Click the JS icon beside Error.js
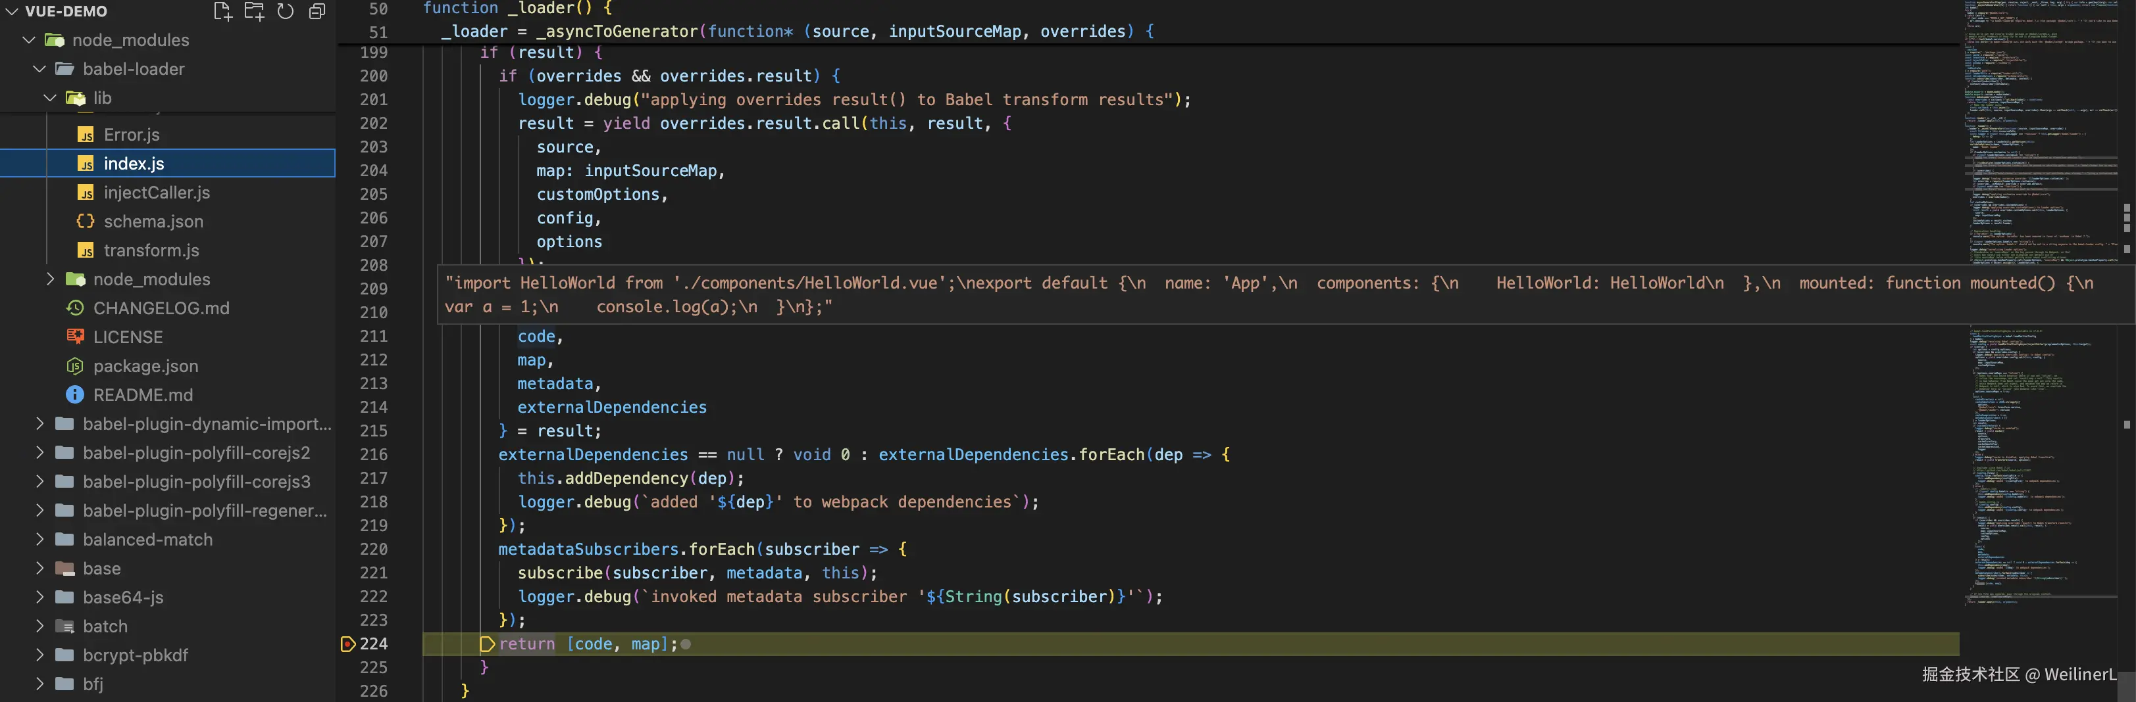The width and height of the screenshot is (2136, 702). 86,135
